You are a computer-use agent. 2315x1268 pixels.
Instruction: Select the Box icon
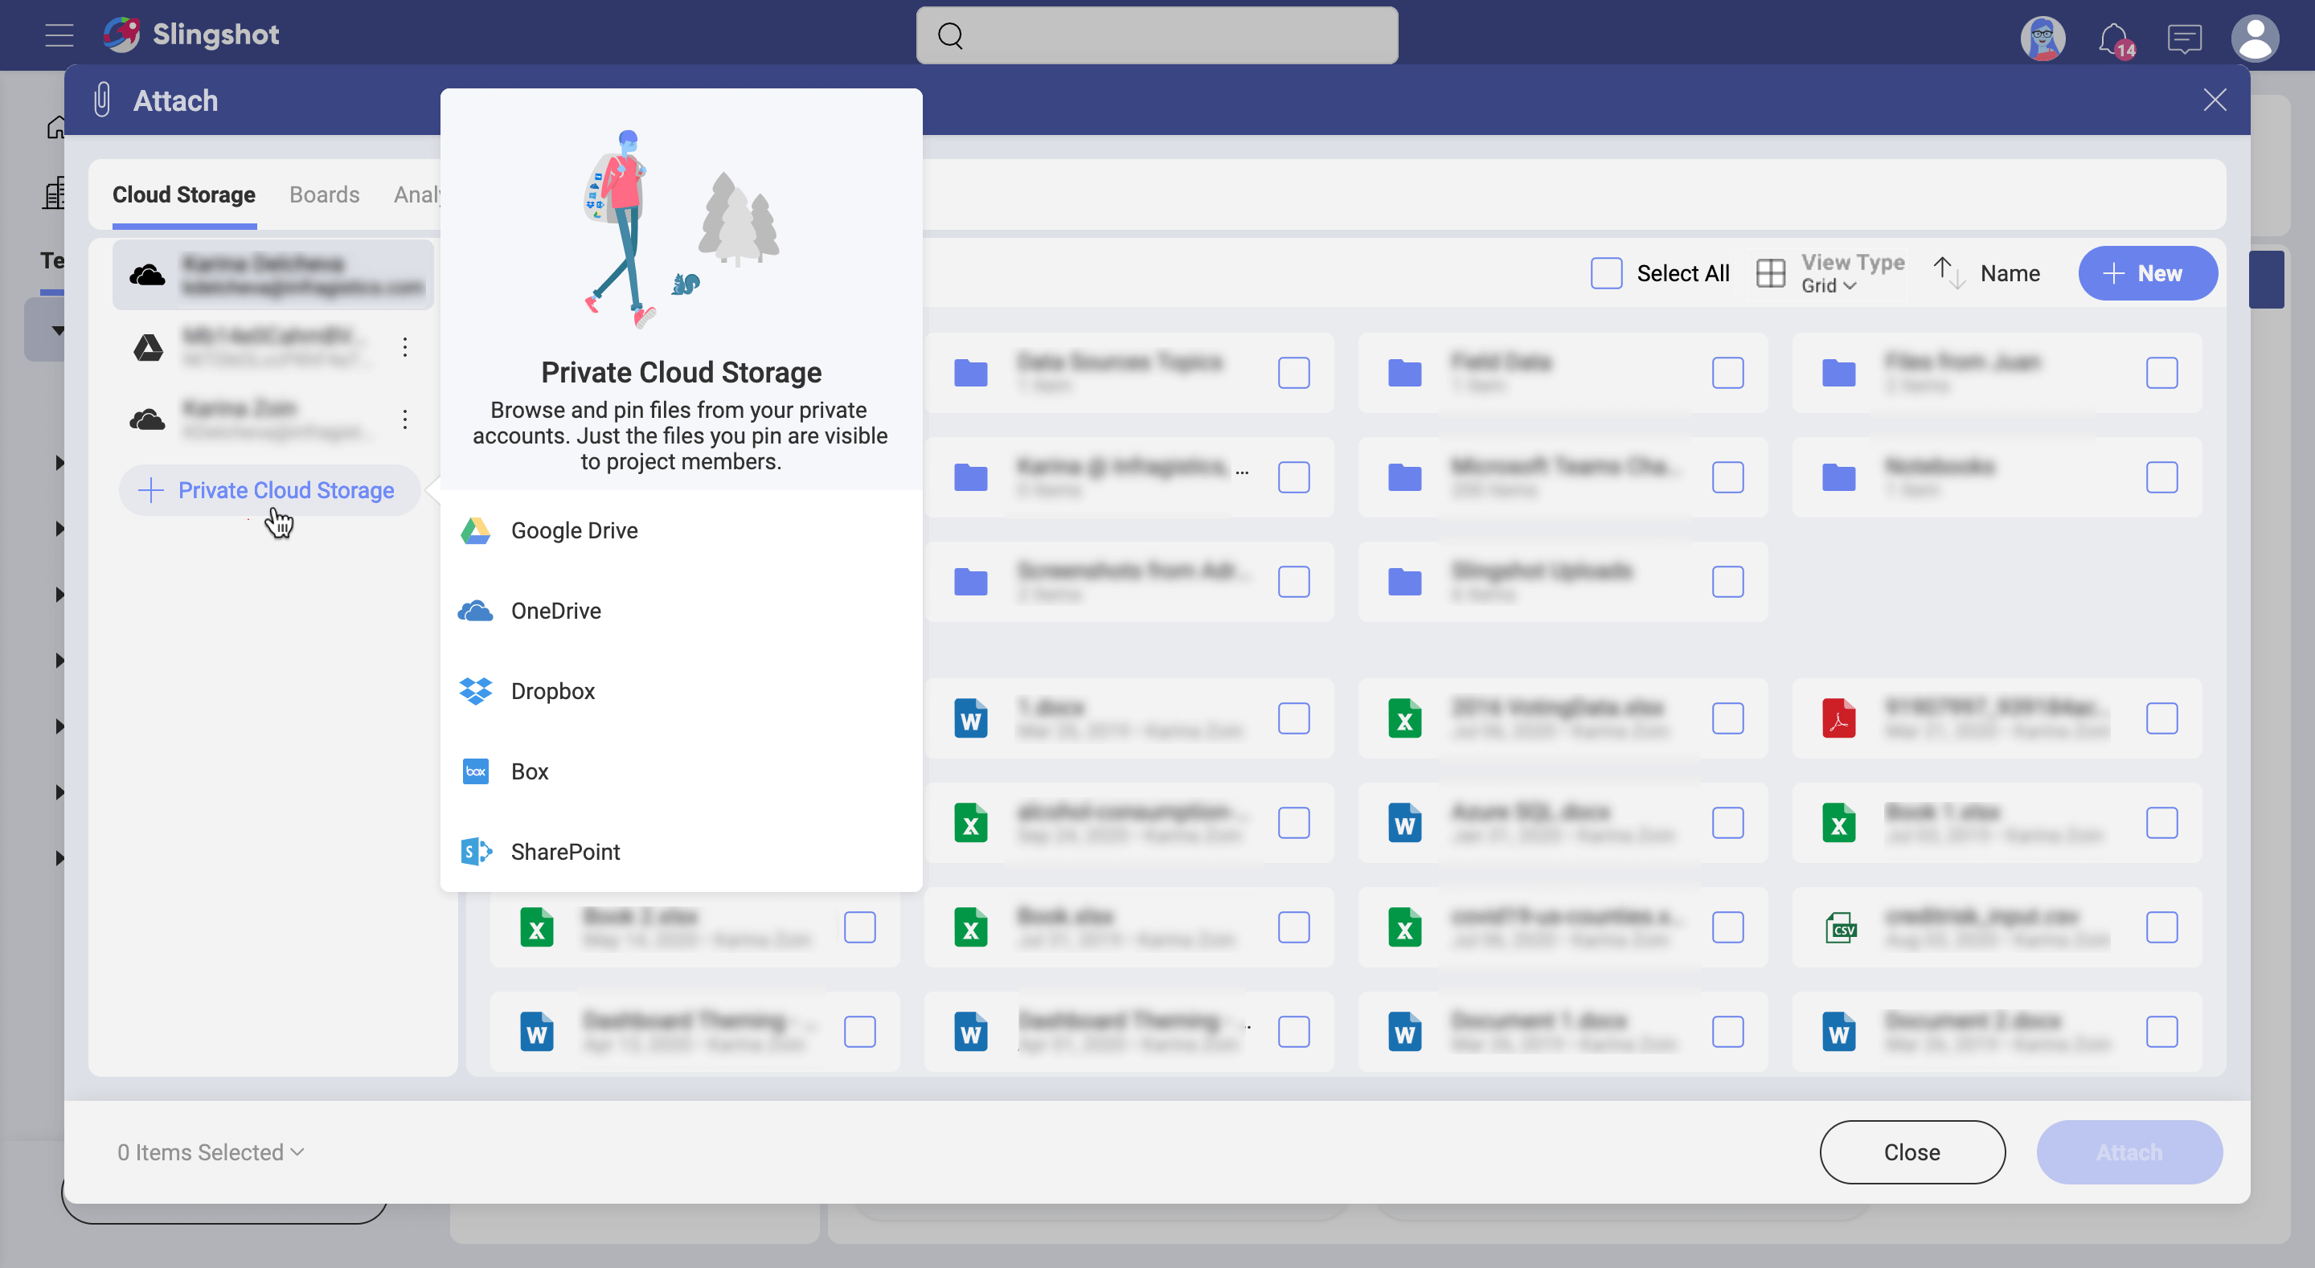[475, 771]
